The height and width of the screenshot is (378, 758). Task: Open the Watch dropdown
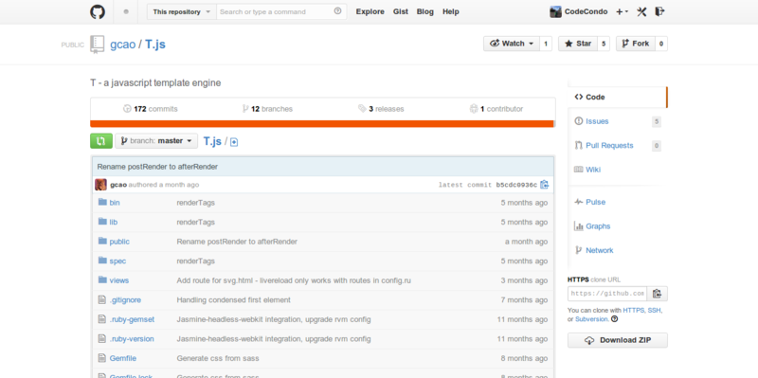coord(512,44)
